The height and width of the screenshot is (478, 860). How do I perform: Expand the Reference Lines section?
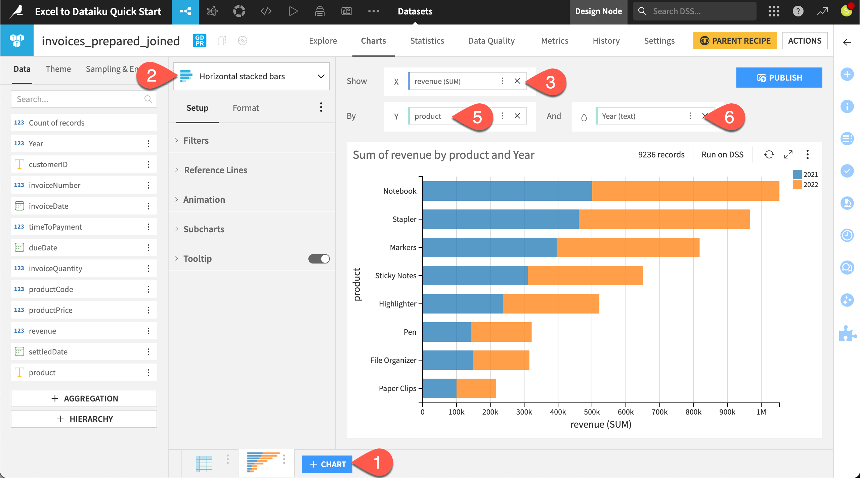215,170
